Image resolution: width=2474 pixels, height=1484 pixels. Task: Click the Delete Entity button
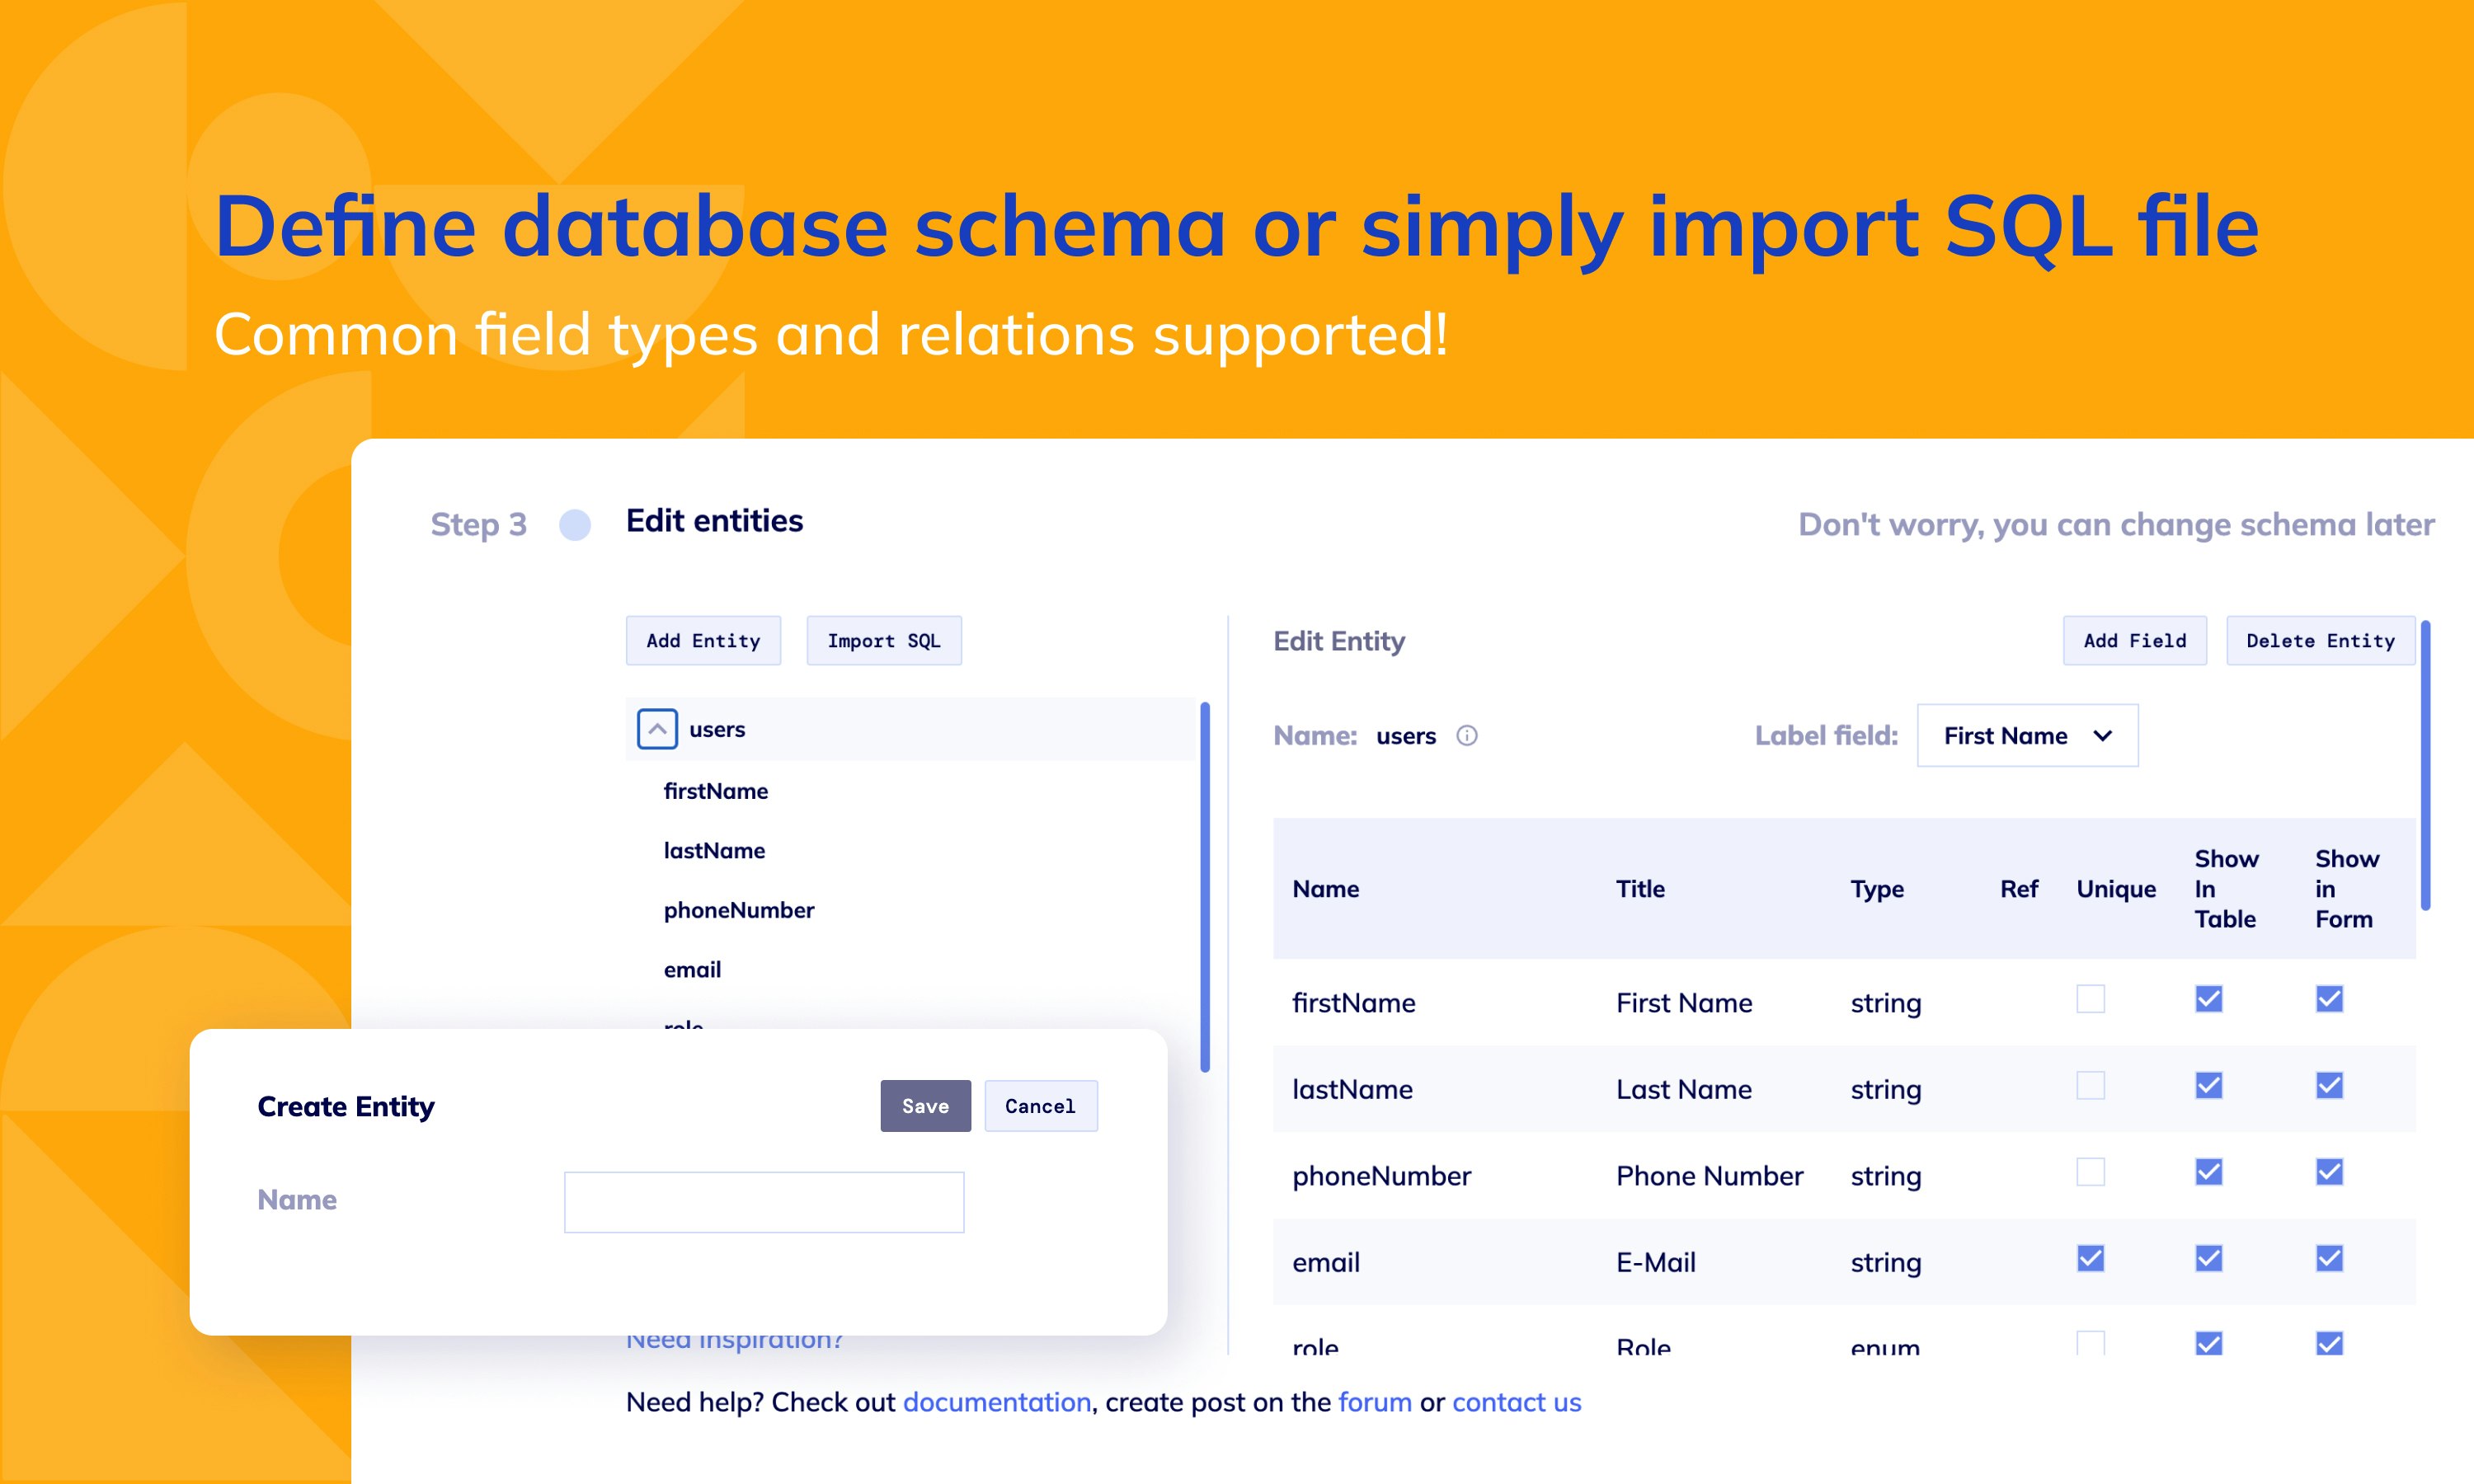point(2320,641)
